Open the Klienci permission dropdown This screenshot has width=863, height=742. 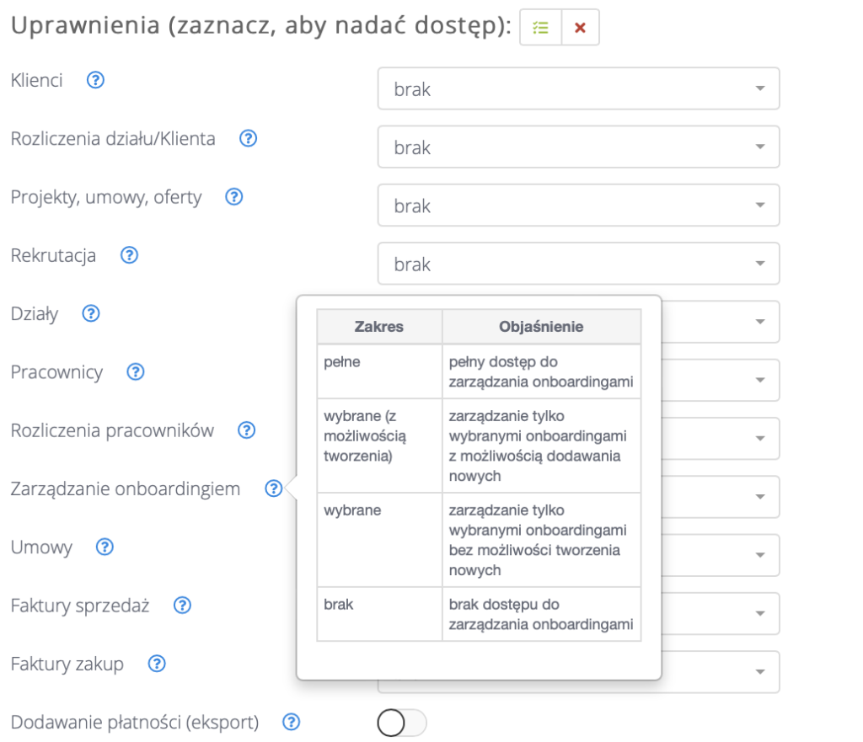578,88
